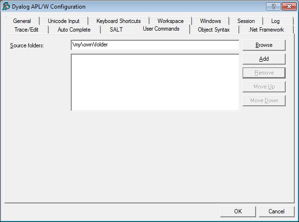This screenshot has height=222, width=299.
Task: Select the User Commands tab
Action: pyautogui.click(x=161, y=29)
